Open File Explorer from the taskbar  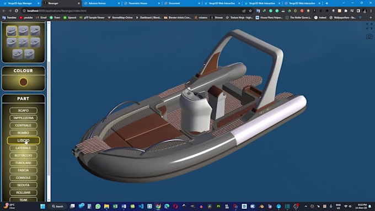[106, 206]
